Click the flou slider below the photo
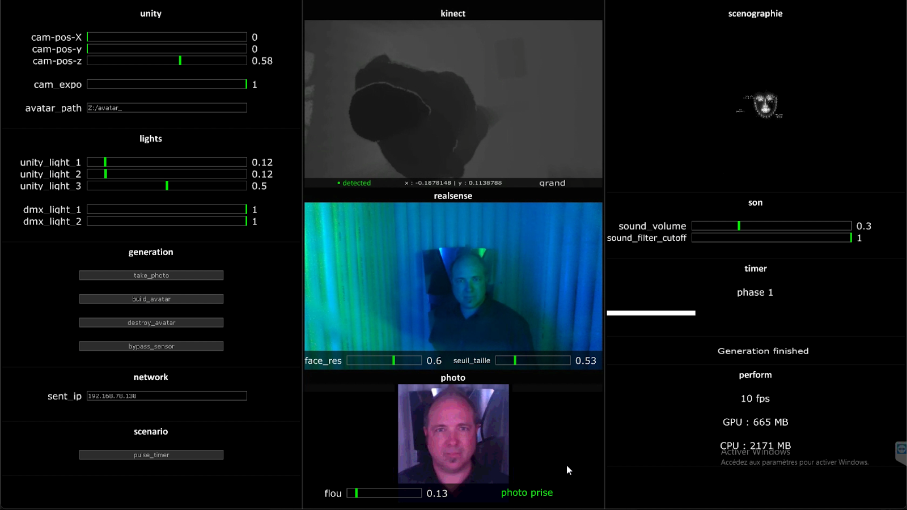Screen dimensions: 907x510 coord(384,493)
